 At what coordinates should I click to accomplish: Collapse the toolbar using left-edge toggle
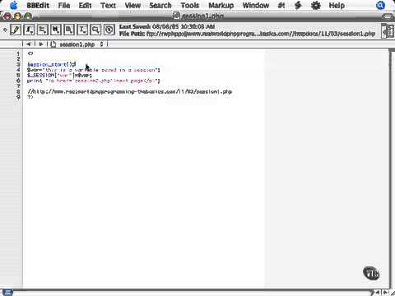(x=5, y=30)
